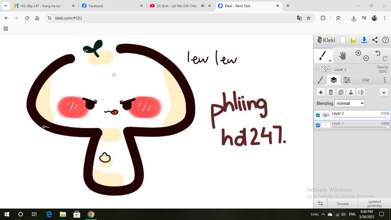Open Chrome downloads
391x220 pixels.
pos(354,18)
